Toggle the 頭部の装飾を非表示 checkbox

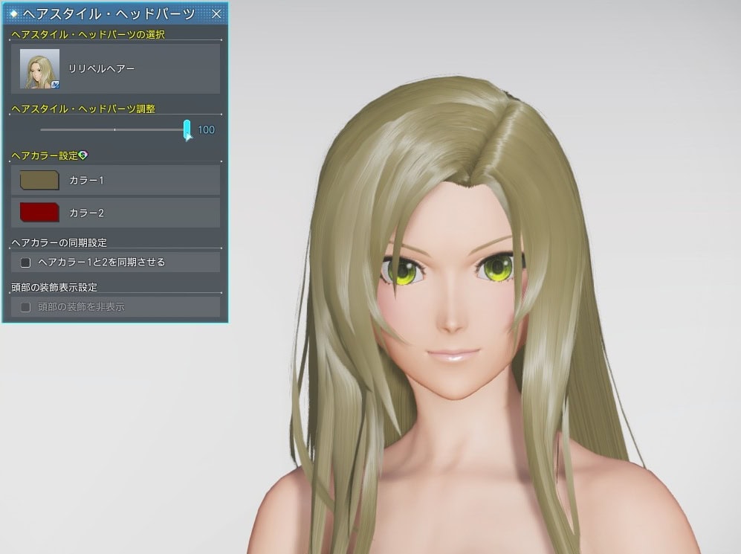tap(26, 306)
